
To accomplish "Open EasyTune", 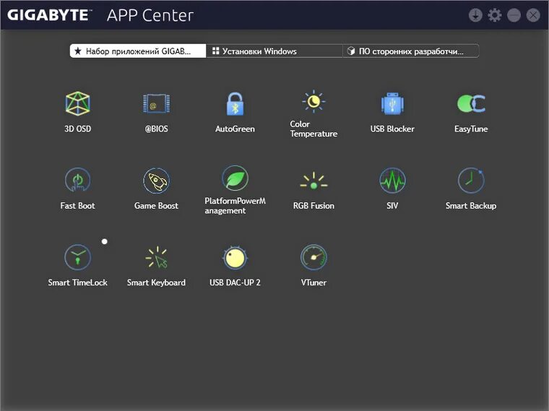I will coord(471,103).
